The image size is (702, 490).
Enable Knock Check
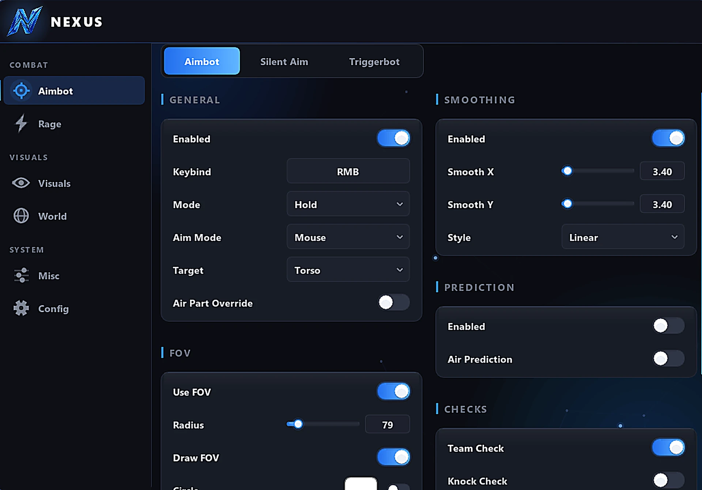click(x=668, y=480)
